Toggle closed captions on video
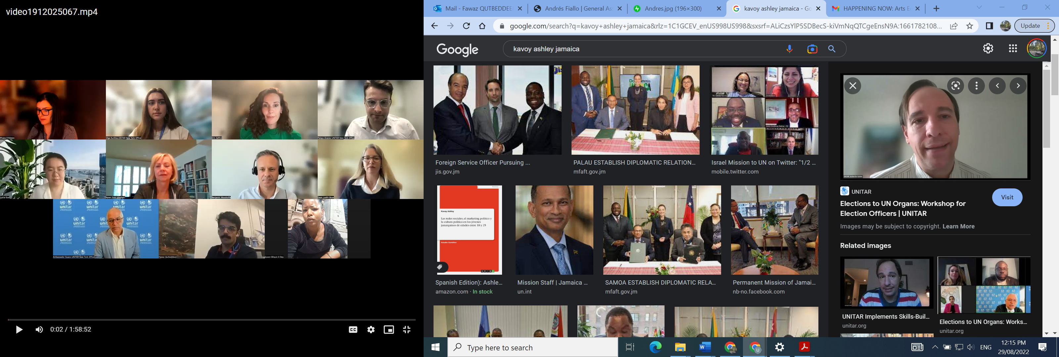1059x357 pixels. 353,330
